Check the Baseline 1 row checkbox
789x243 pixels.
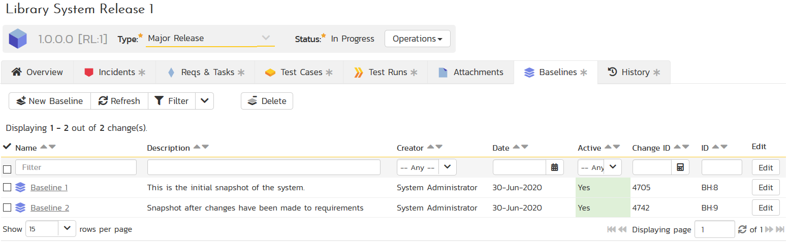point(7,188)
